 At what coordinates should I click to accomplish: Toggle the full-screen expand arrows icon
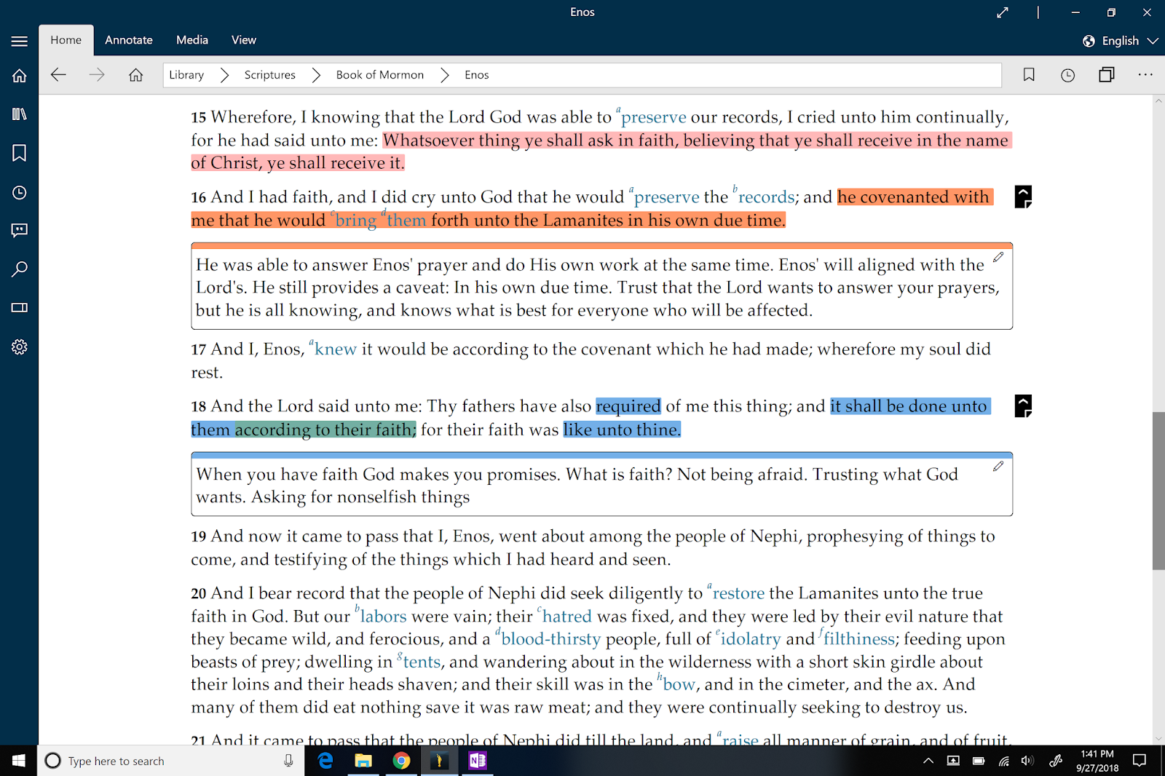click(1003, 12)
